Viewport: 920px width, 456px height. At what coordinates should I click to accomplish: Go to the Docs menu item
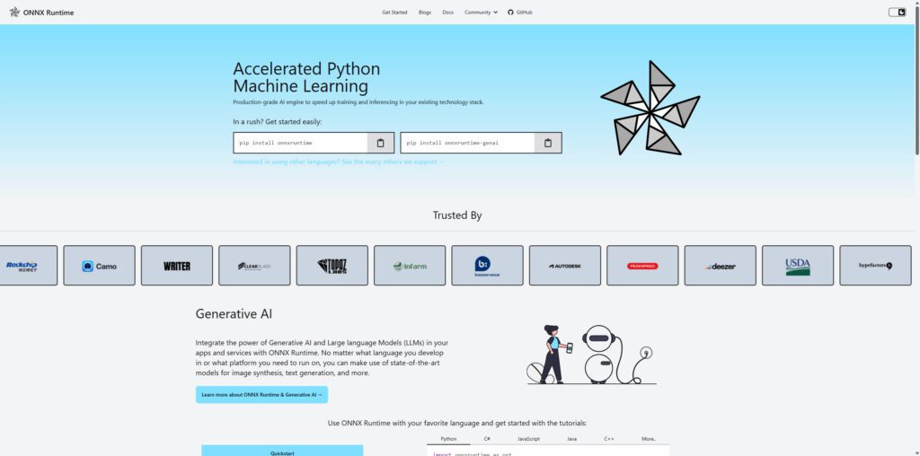pos(447,13)
